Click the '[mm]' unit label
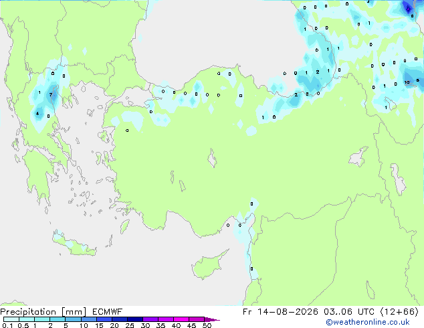Viewport: 424px width, 328px height. [x=74, y=312]
